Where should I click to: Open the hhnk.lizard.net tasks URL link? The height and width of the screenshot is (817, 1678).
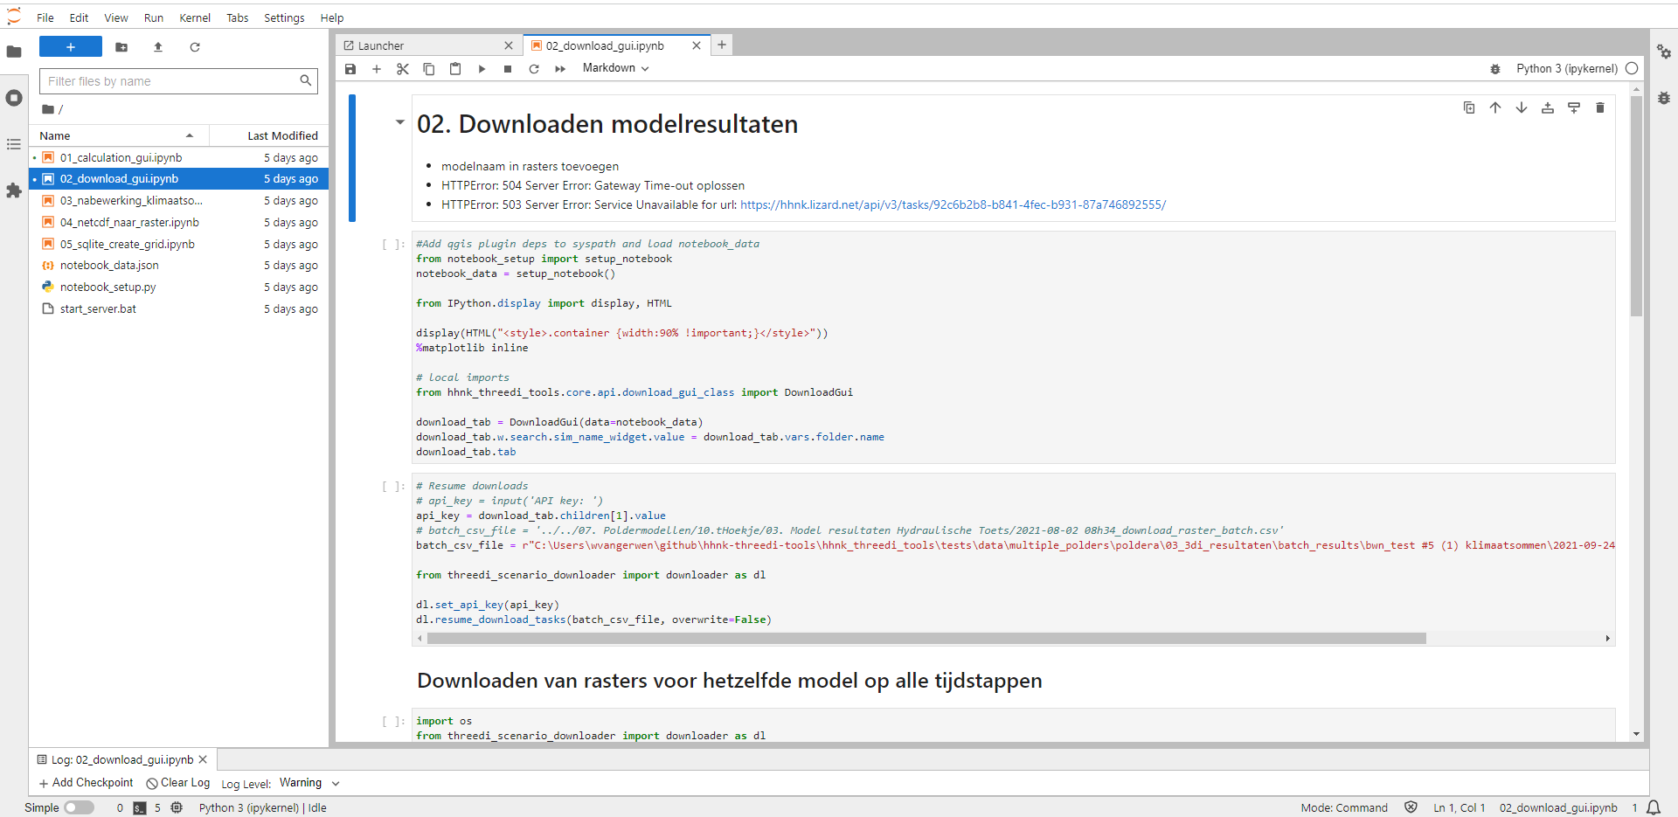coord(953,204)
